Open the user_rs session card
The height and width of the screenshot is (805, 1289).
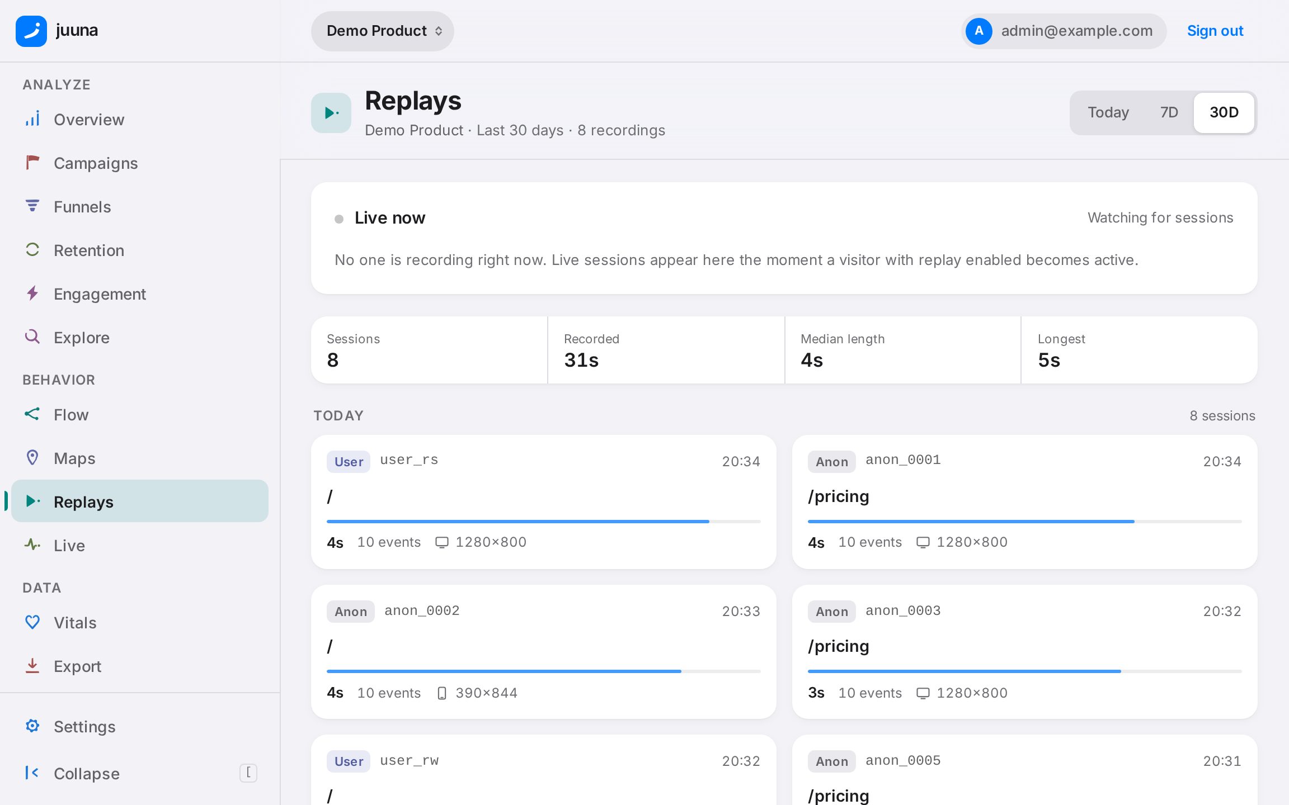[544, 502]
